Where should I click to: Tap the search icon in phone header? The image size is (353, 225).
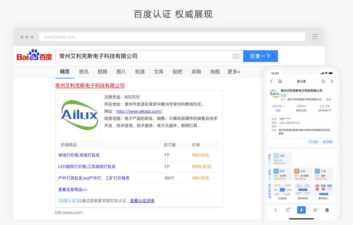pos(323,81)
